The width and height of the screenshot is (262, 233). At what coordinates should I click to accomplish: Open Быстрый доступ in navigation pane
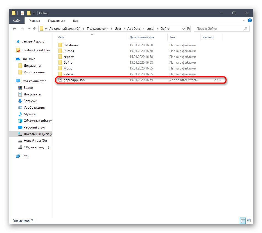tap(34, 41)
